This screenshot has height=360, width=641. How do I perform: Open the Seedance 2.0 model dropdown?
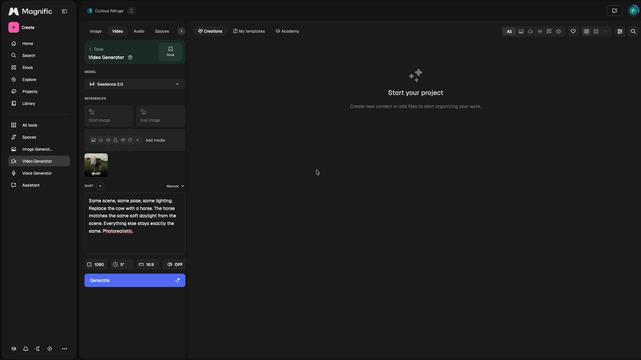135,84
